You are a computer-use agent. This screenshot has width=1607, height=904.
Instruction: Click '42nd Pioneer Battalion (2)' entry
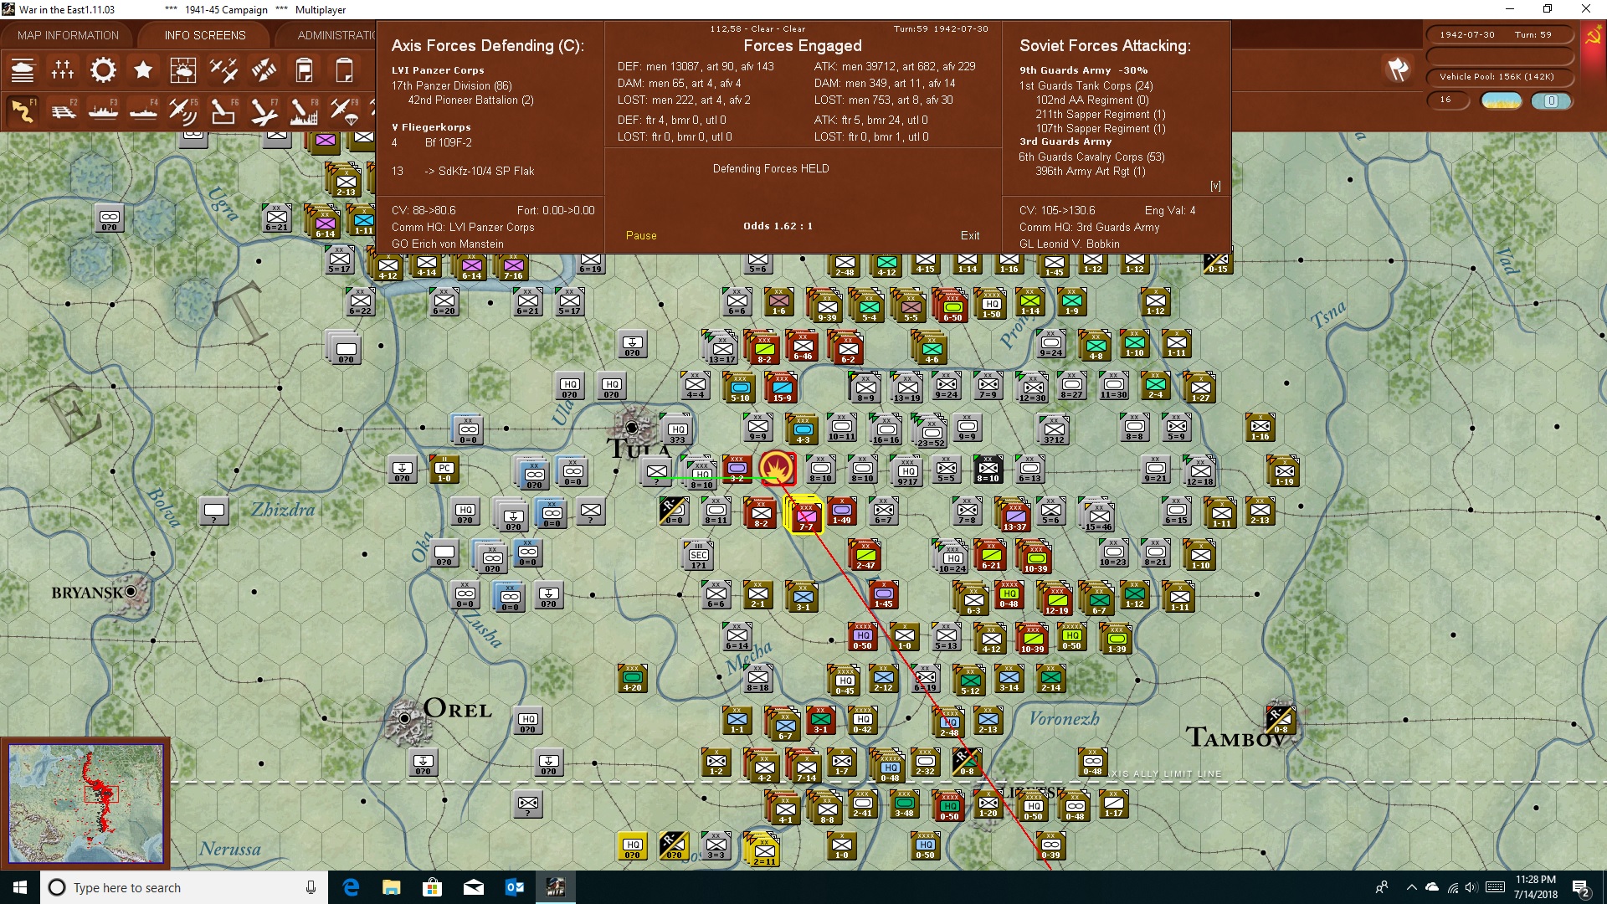[x=470, y=100]
